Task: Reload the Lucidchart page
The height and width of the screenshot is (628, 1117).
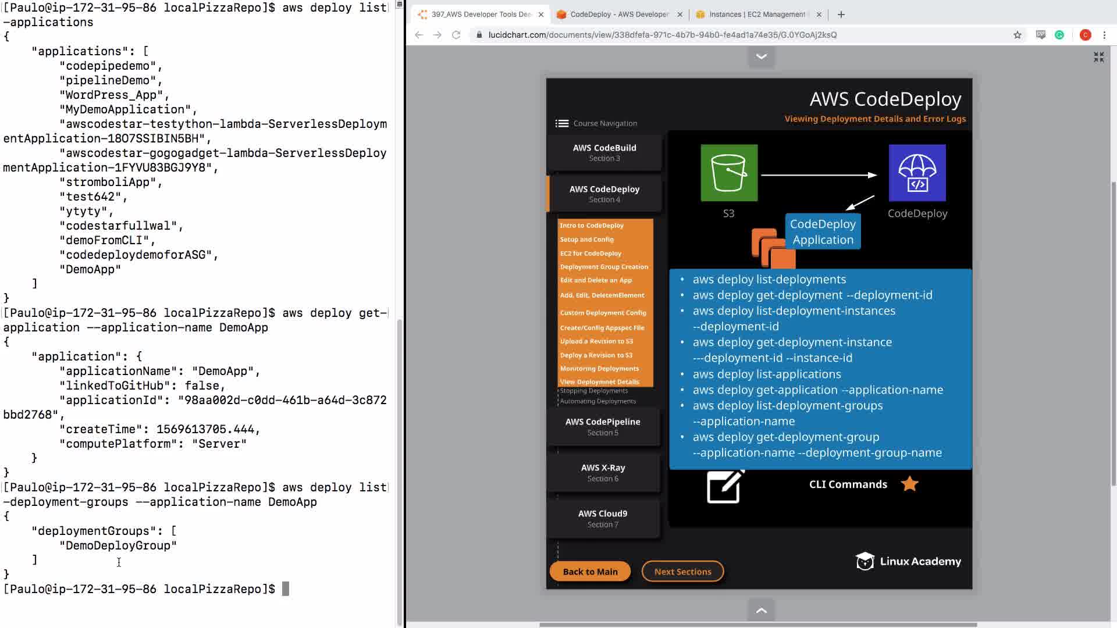Action: pos(456,35)
